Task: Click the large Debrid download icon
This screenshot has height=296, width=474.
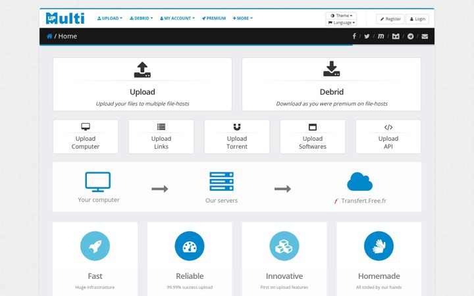Action: coord(332,69)
